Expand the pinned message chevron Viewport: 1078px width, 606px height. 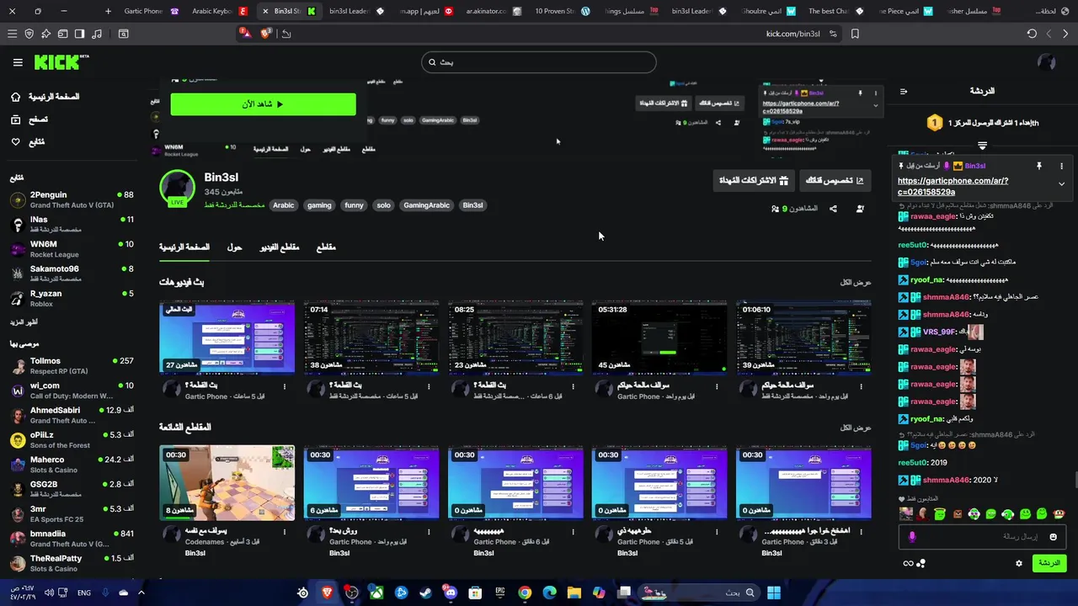(1061, 184)
